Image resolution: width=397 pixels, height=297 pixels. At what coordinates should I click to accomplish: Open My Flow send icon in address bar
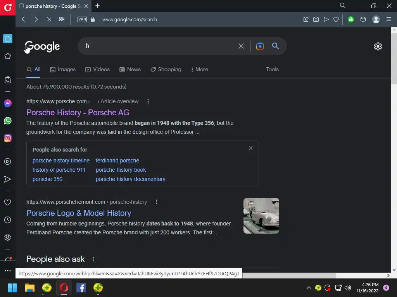pos(326,19)
